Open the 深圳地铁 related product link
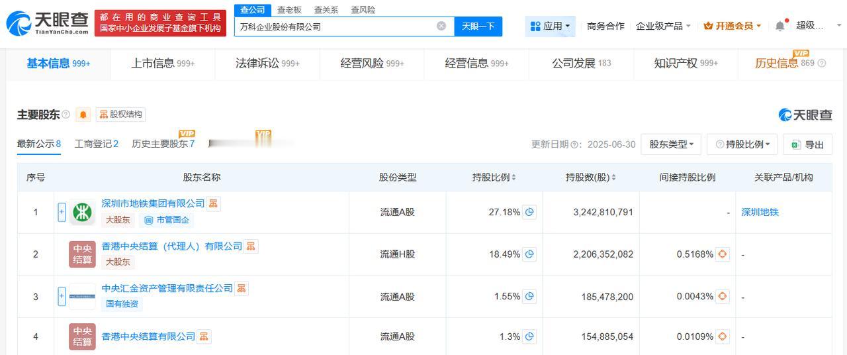Viewport: 847px width, 355px height. [760, 212]
